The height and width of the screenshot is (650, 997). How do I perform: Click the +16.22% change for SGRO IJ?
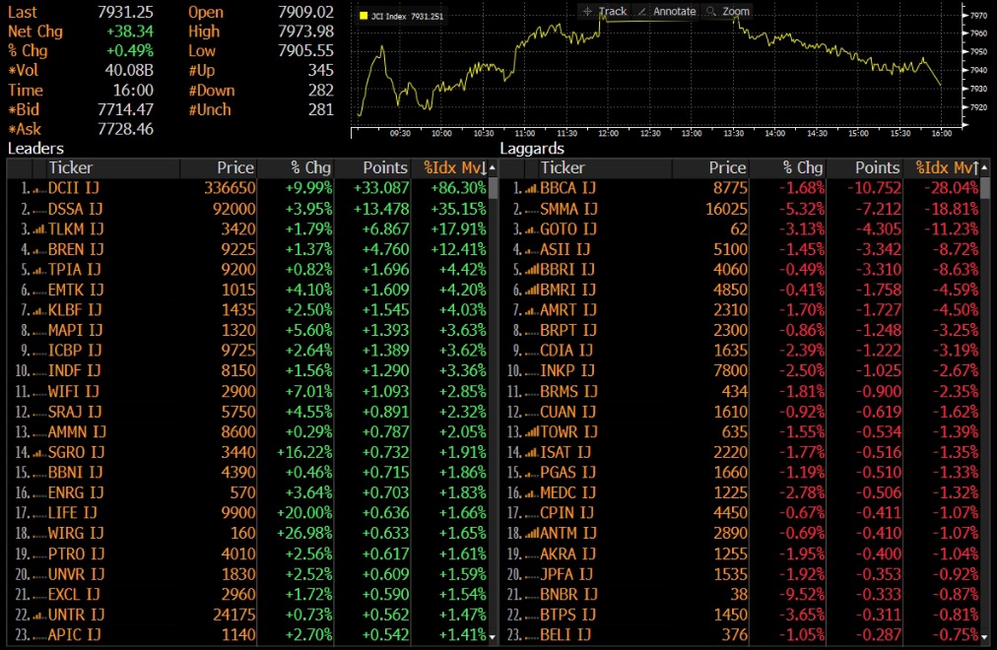coord(304,452)
